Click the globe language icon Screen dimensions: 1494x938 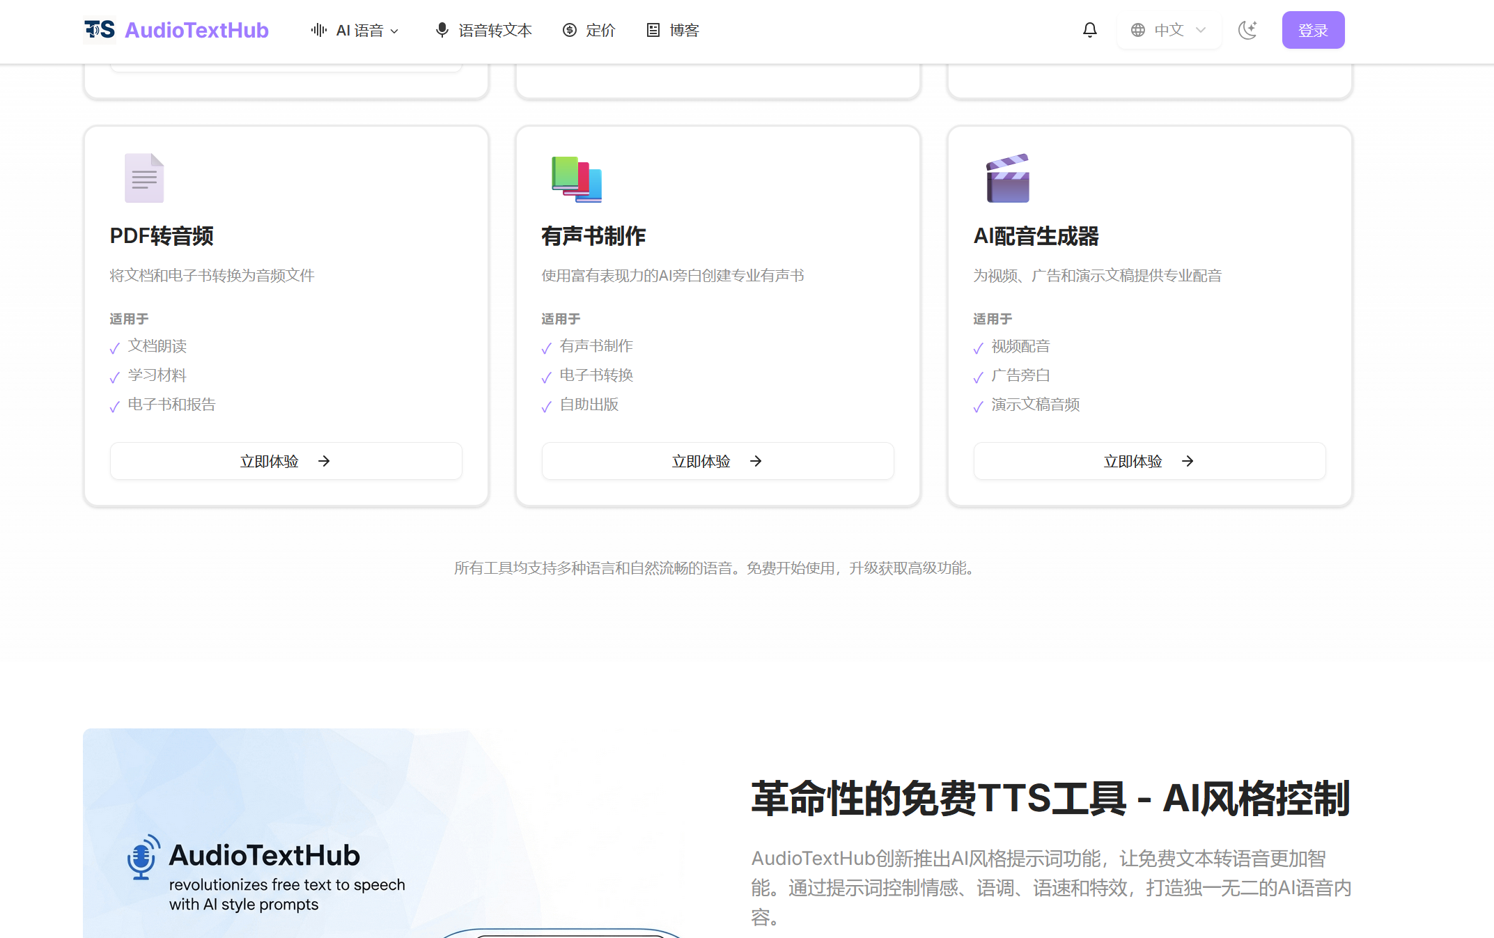pos(1138,29)
